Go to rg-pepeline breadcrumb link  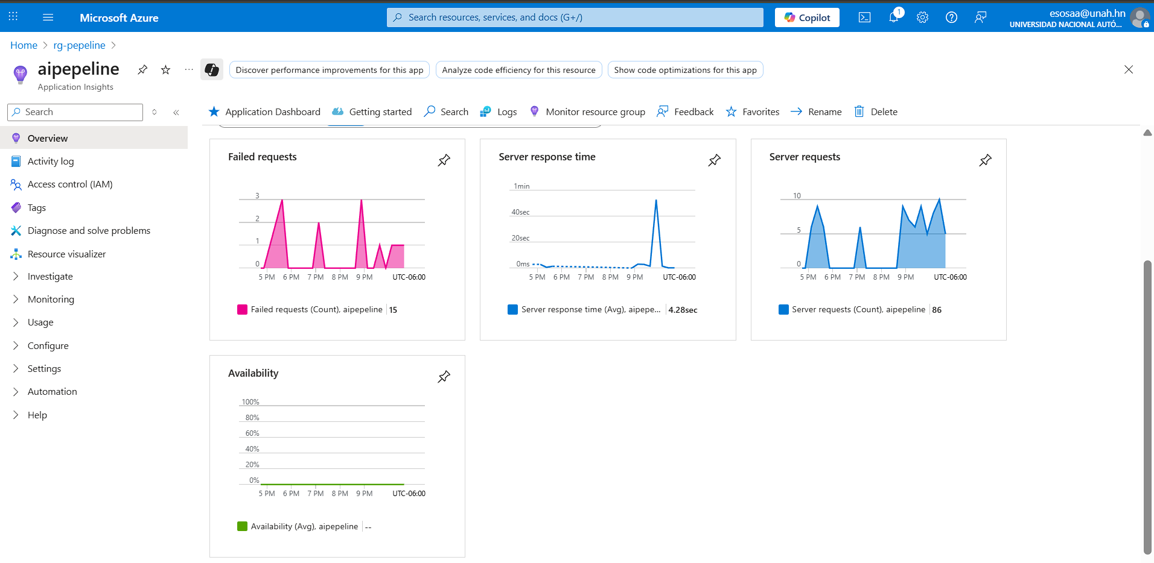pos(79,45)
